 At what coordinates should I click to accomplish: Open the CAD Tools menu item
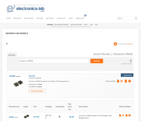pos(50,18)
